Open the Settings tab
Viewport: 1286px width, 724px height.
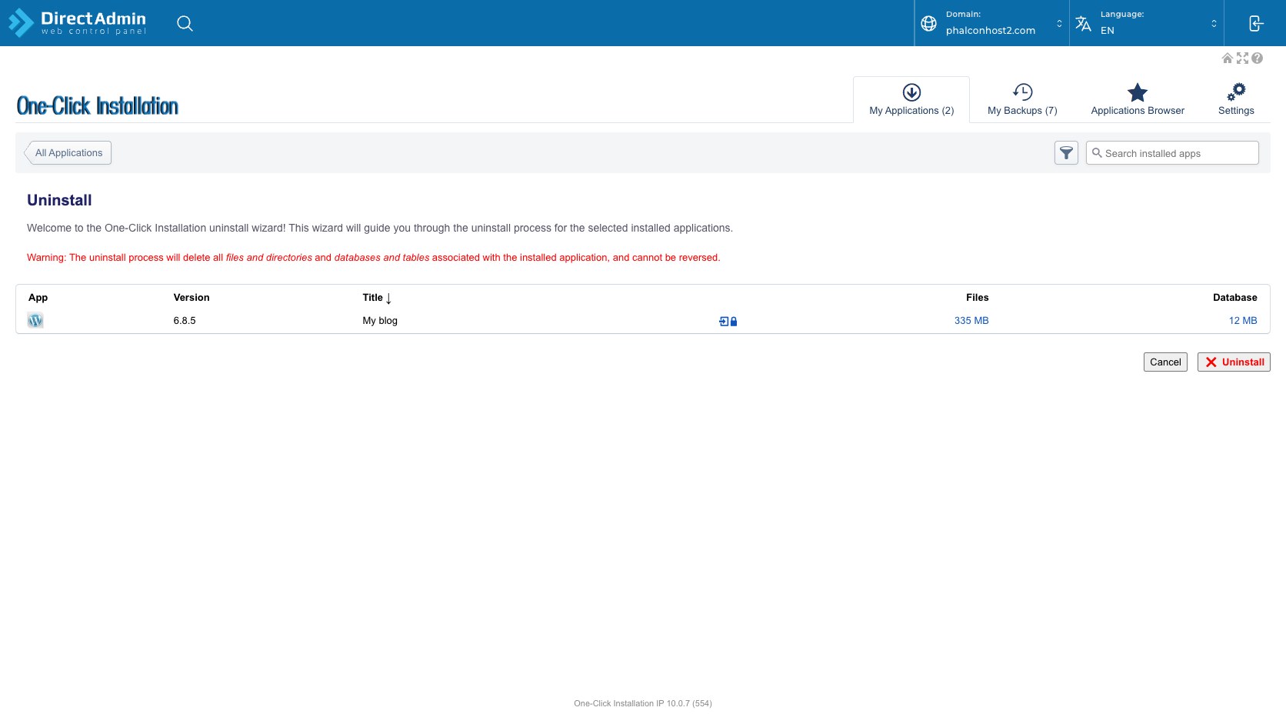tap(1236, 100)
